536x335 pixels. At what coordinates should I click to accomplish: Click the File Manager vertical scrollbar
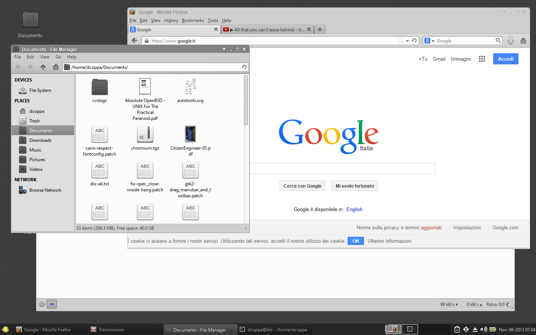pyautogui.click(x=246, y=100)
